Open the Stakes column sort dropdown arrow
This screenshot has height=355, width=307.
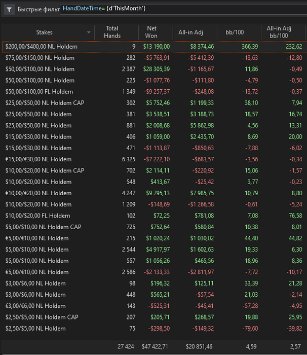(x=89, y=32)
